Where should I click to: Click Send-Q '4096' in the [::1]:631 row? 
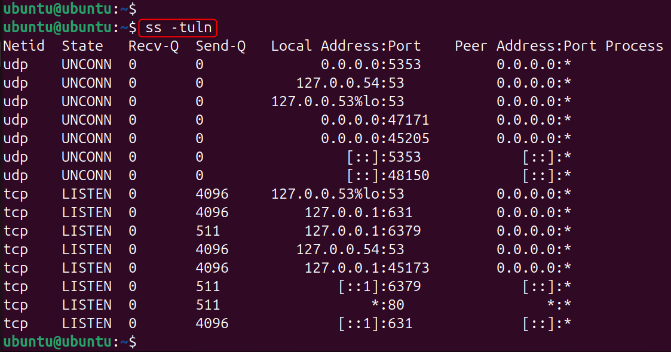[212, 323]
